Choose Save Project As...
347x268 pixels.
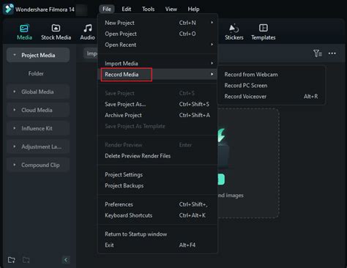[157, 104]
